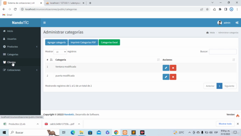241x136 pixels.
Task: Open the Windows Start menu
Action: pos(4,133)
